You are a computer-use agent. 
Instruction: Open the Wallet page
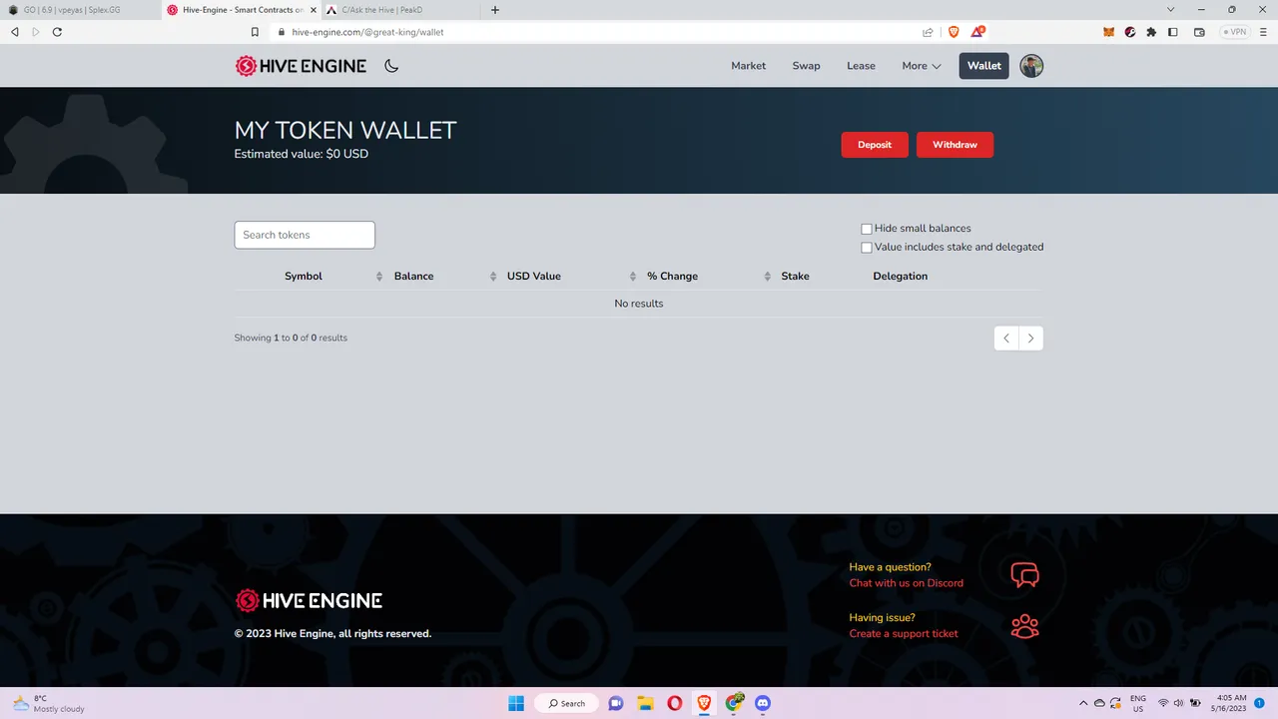tap(983, 66)
